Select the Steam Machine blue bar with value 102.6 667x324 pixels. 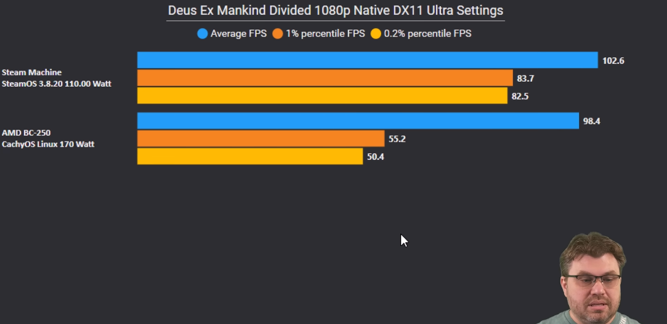pyautogui.click(x=368, y=60)
